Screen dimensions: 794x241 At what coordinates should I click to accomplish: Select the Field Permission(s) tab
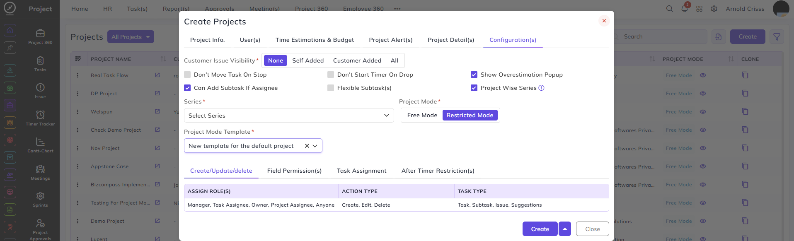click(x=294, y=171)
